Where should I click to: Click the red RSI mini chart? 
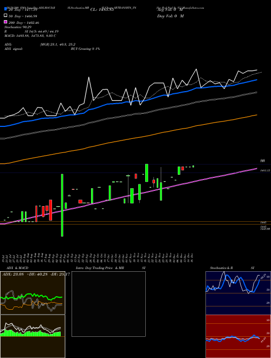(x=238, y=336)
